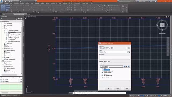Open the Prospector side tab of Toolspace

pos(23,23)
